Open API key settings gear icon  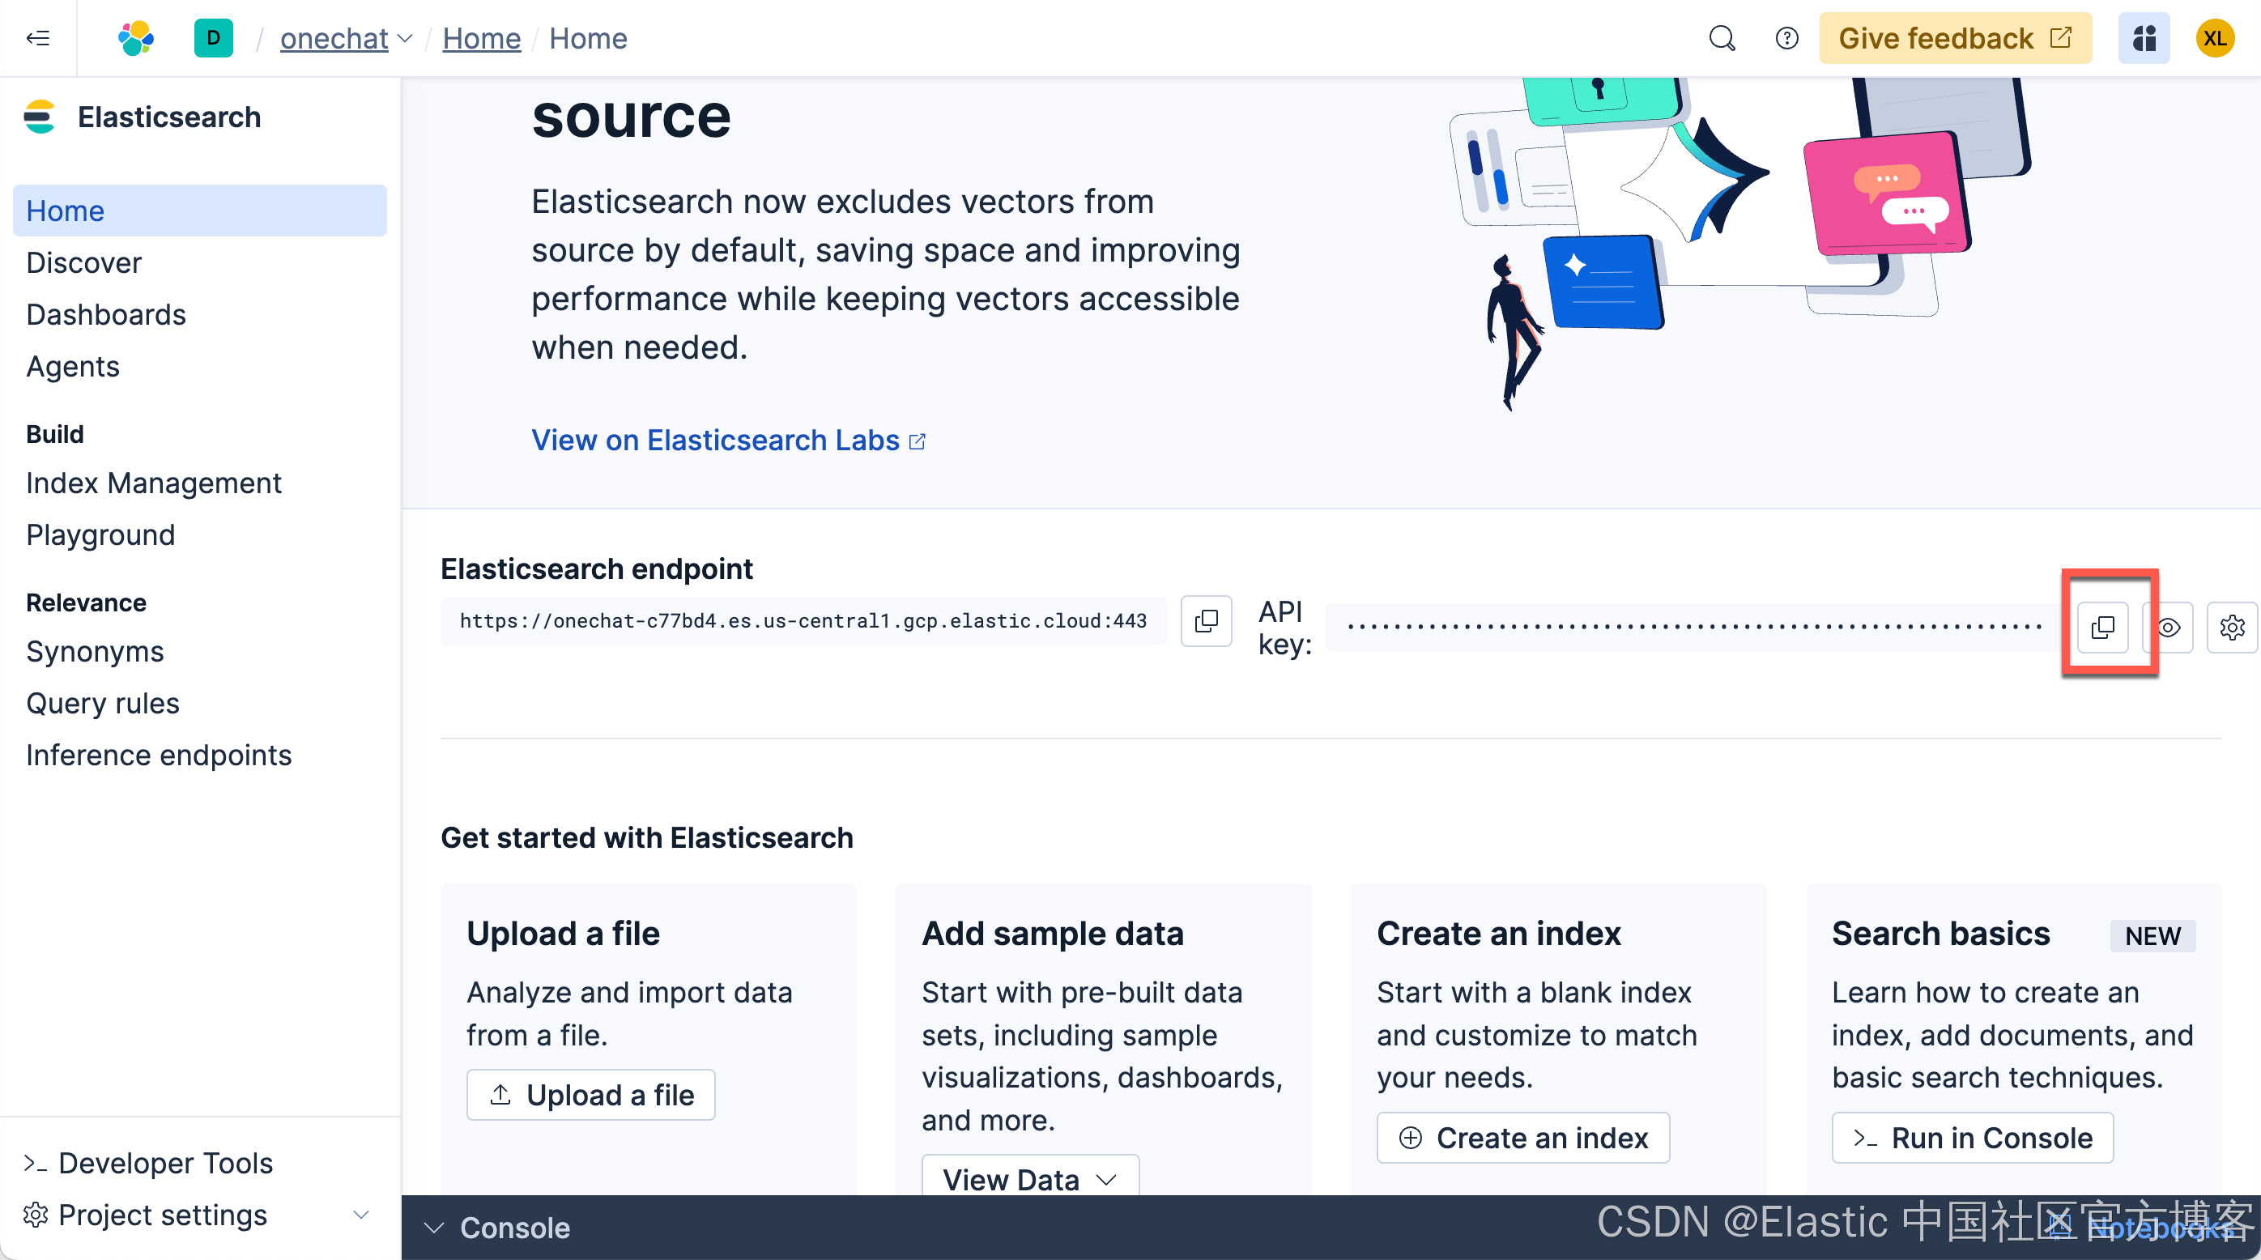tap(2231, 627)
